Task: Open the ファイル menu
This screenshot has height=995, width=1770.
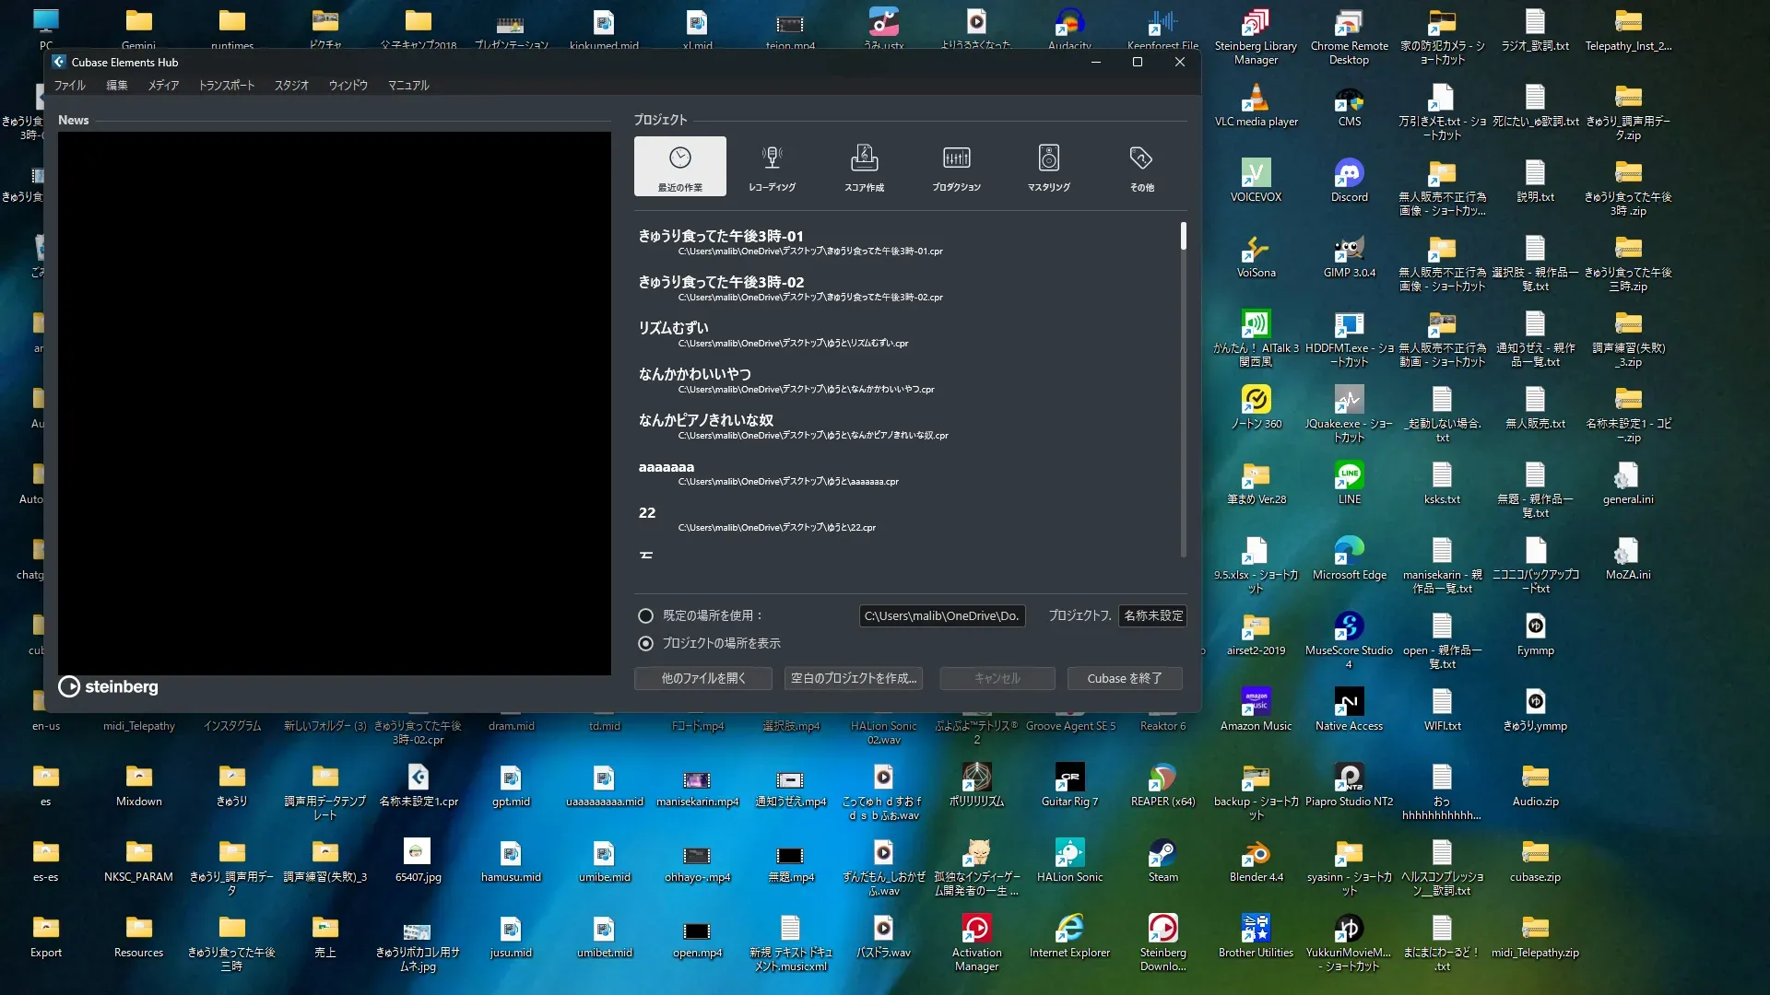Action: click(69, 85)
